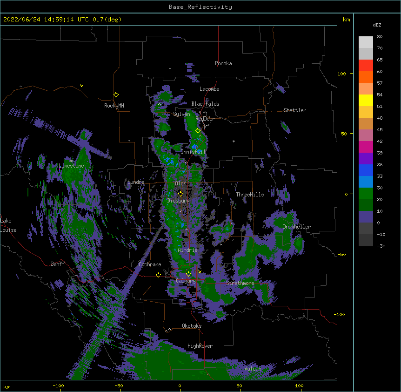The image size is (401, 392).
Task: Click the yellow diamond marker above RockyMH
Action: pyautogui.click(x=116, y=95)
